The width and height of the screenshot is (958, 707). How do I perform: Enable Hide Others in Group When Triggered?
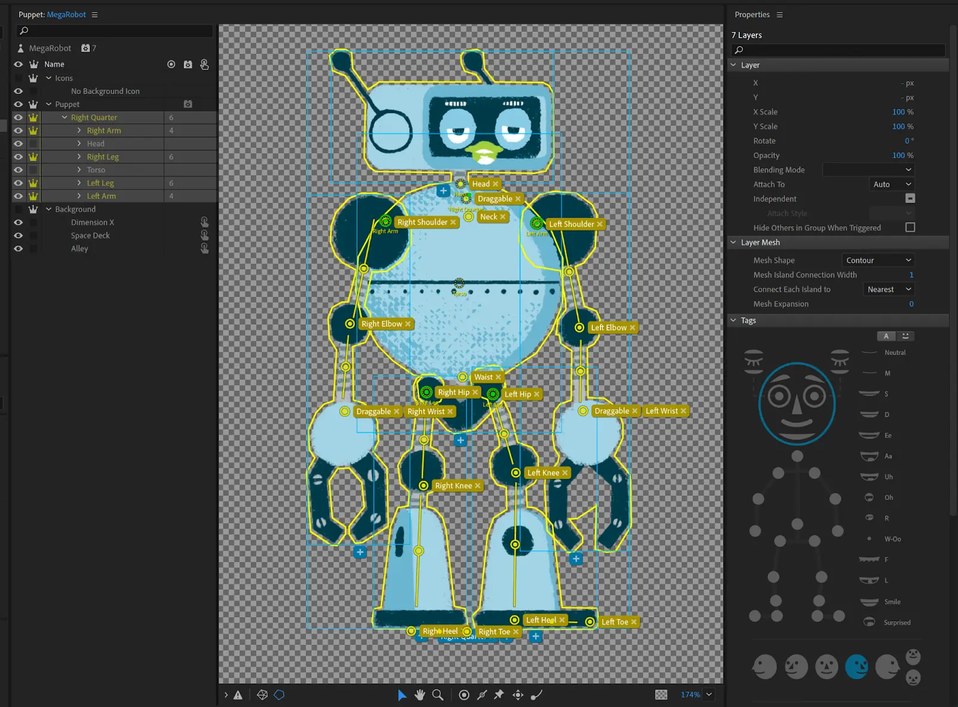910,227
